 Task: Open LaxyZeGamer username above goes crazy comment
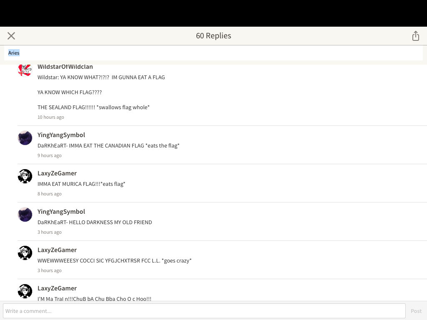click(57, 250)
